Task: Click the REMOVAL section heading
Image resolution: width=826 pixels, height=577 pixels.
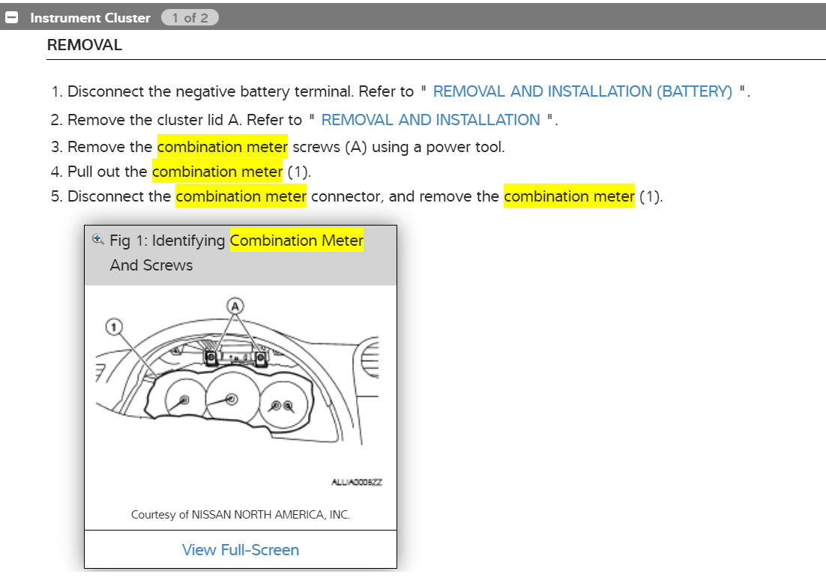Action: tap(84, 45)
